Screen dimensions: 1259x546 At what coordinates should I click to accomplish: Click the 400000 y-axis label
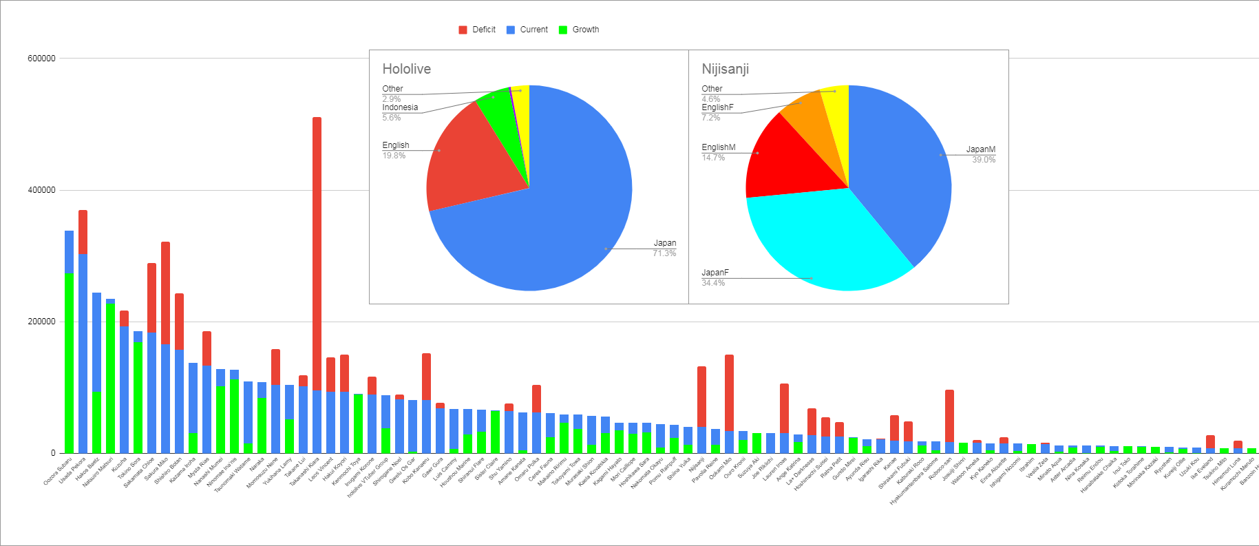41,190
